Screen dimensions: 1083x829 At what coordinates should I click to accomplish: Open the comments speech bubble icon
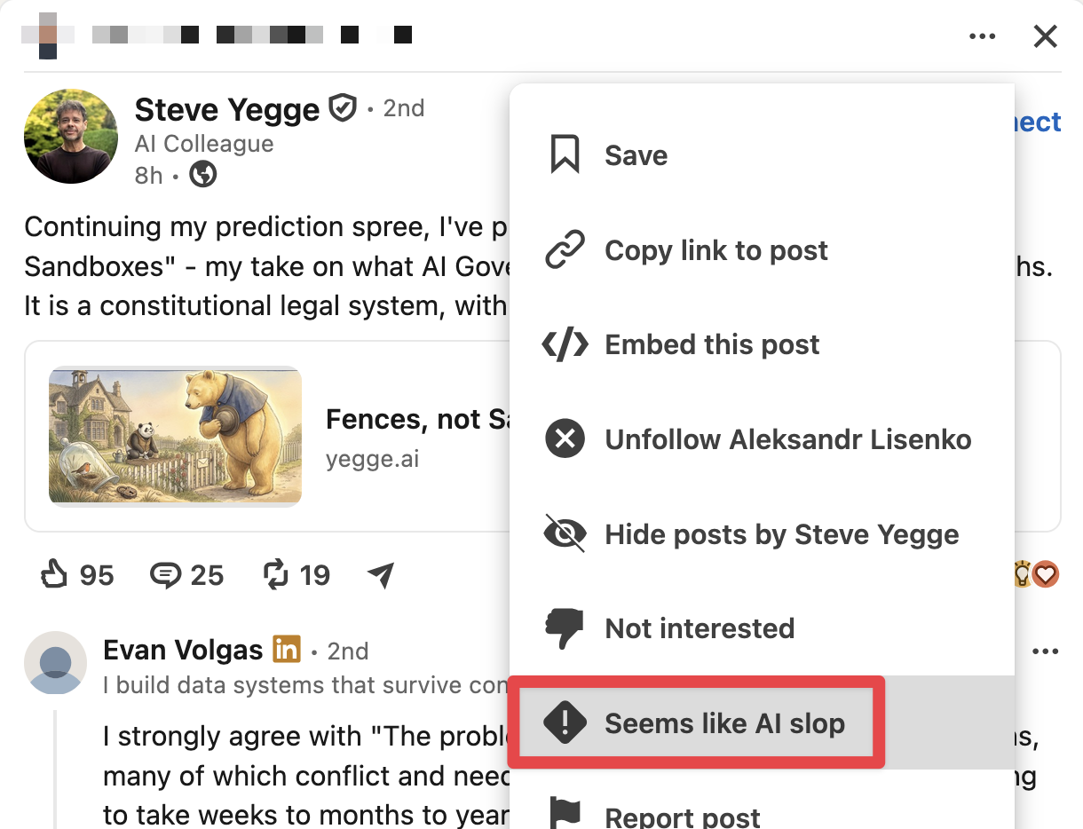pyautogui.click(x=165, y=576)
